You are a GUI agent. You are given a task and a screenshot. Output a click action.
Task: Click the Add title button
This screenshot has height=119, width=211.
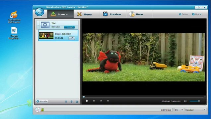coord(42,101)
